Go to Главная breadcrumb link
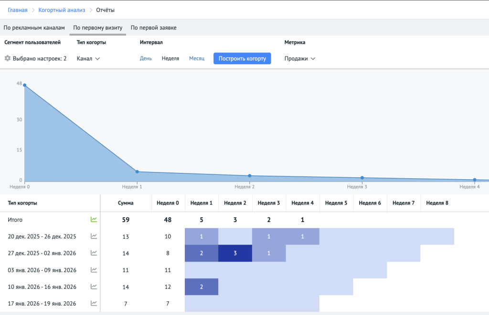The image size is (489, 315). (18, 10)
